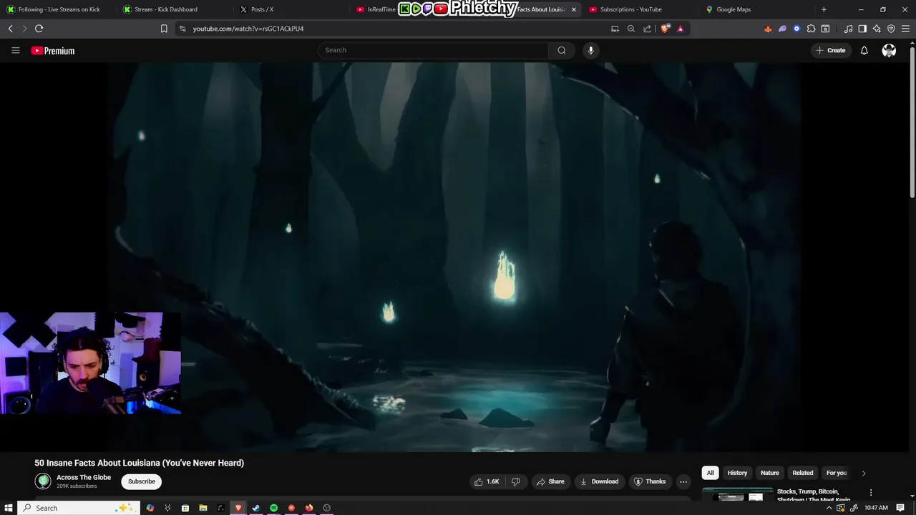Open Brave Rewards triangle icon

(x=680, y=29)
